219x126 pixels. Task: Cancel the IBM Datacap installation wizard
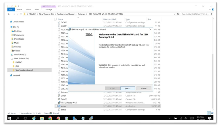(144, 88)
